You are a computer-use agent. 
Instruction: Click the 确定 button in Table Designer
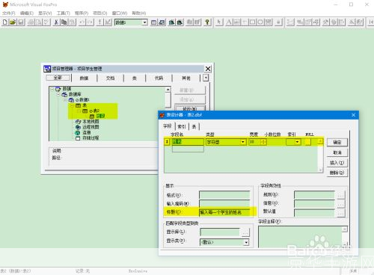[337, 142]
